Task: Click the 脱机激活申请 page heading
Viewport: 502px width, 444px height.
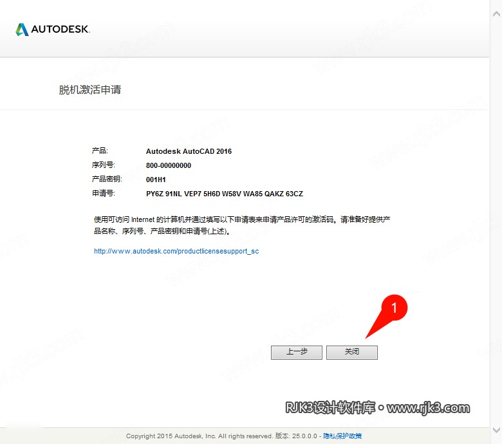Action: click(90, 89)
